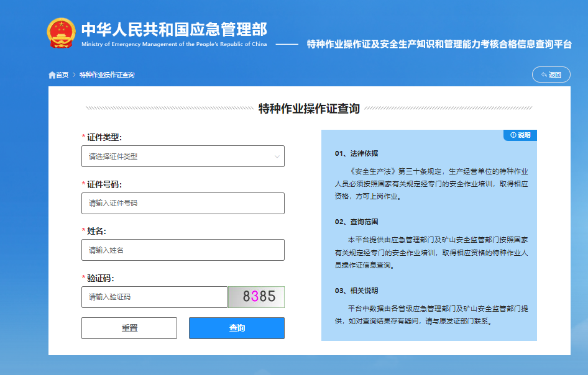Click the 验证码 input box

[154, 297]
